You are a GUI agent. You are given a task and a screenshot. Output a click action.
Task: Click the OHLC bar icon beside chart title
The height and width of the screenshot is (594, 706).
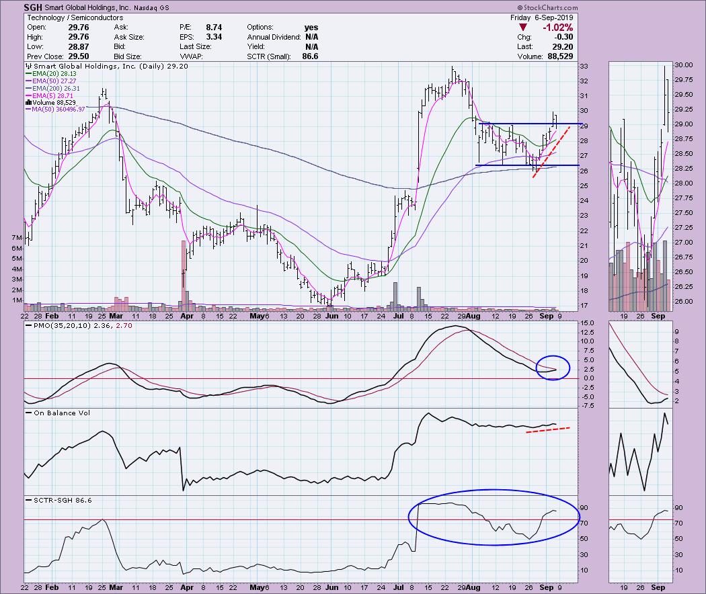click(28, 67)
